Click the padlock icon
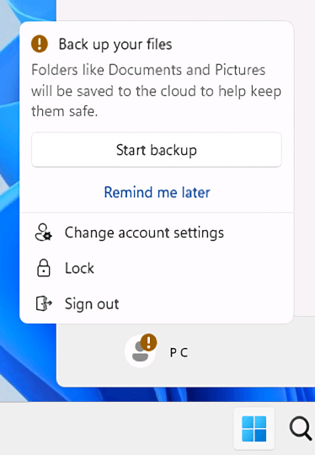Image resolution: width=315 pixels, height=455 pixels. pyautogui.click(x=44, y=268)
